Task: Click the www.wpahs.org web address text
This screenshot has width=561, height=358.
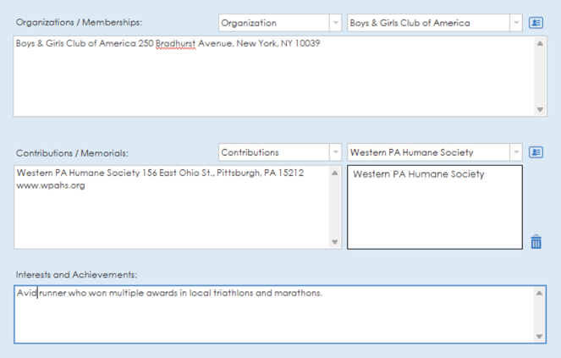Action: point(51,185)
